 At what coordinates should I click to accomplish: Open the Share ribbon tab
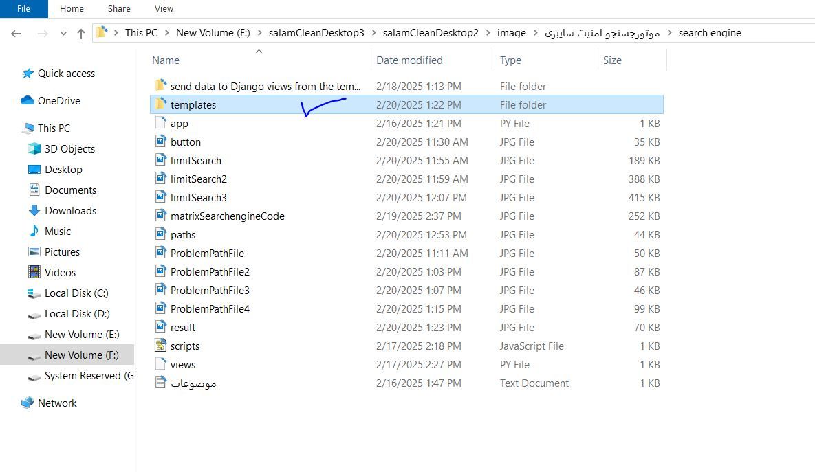(119, 9)
